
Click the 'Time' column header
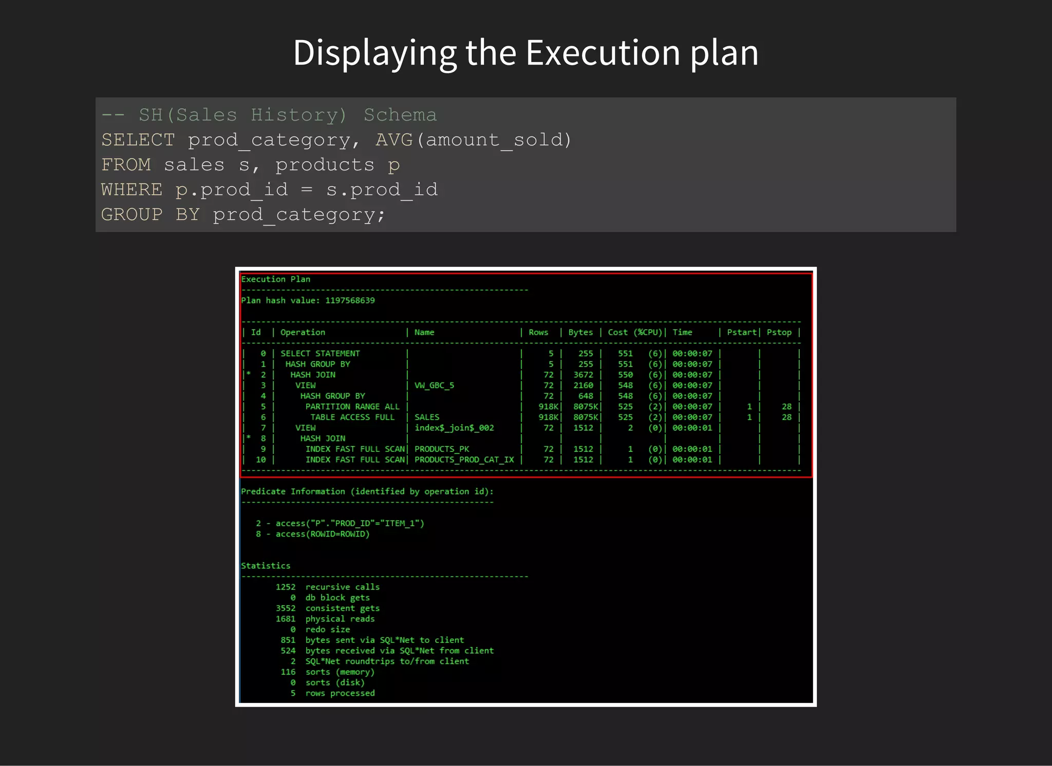(682, 332)
